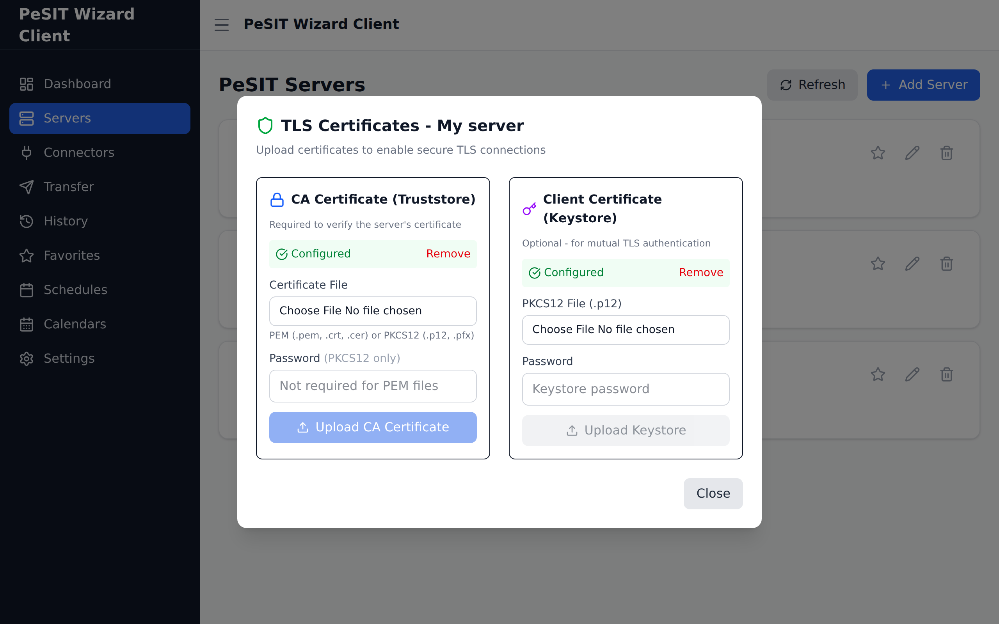Image resolution: width=999 pixels, height=624 pixels.
Task: Upload the CA Certificate
Action: pyautogui.click(x=372, y=427)
